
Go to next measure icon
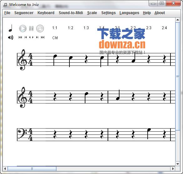click(37, 37)
